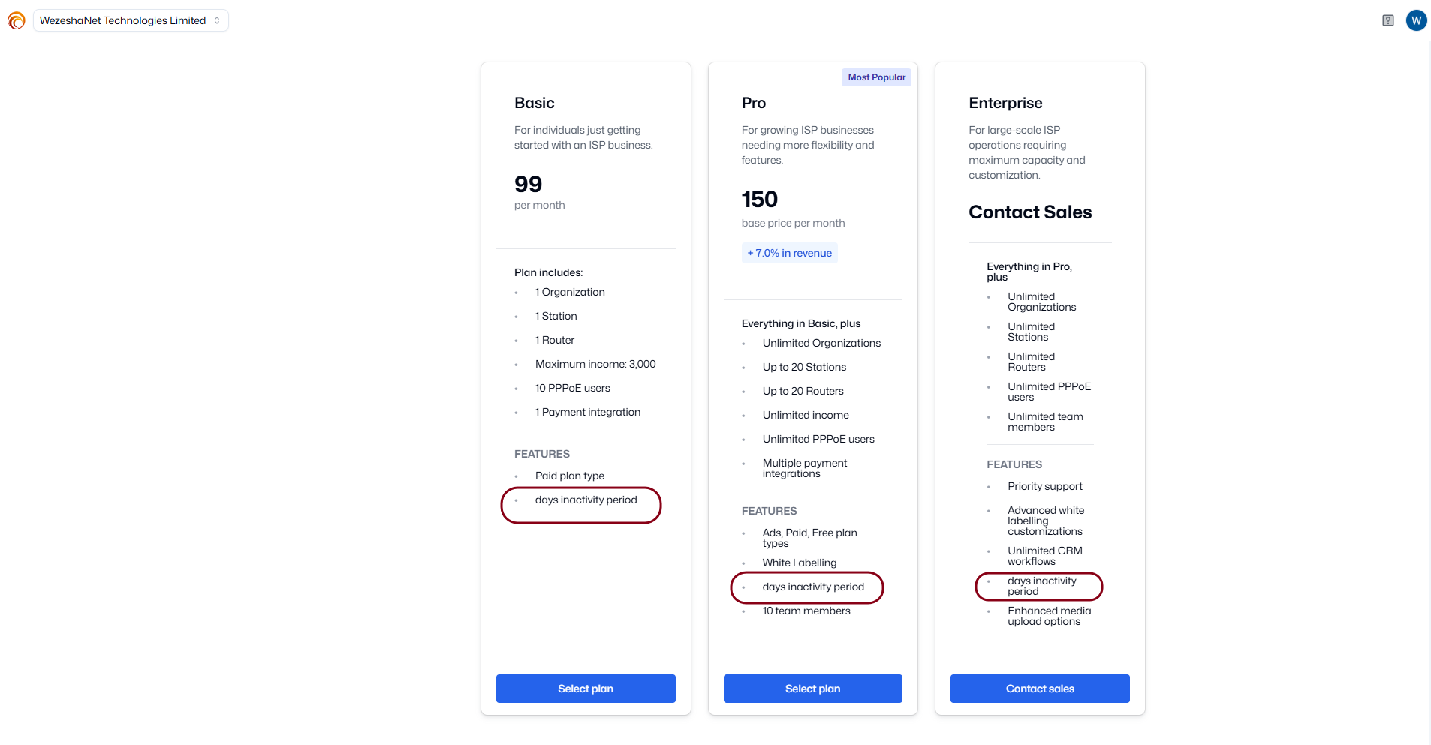Click the orange app logo icon
The height and width of the screenshot is (745, 1431).
pyautogui.click(x=17, y=20)
